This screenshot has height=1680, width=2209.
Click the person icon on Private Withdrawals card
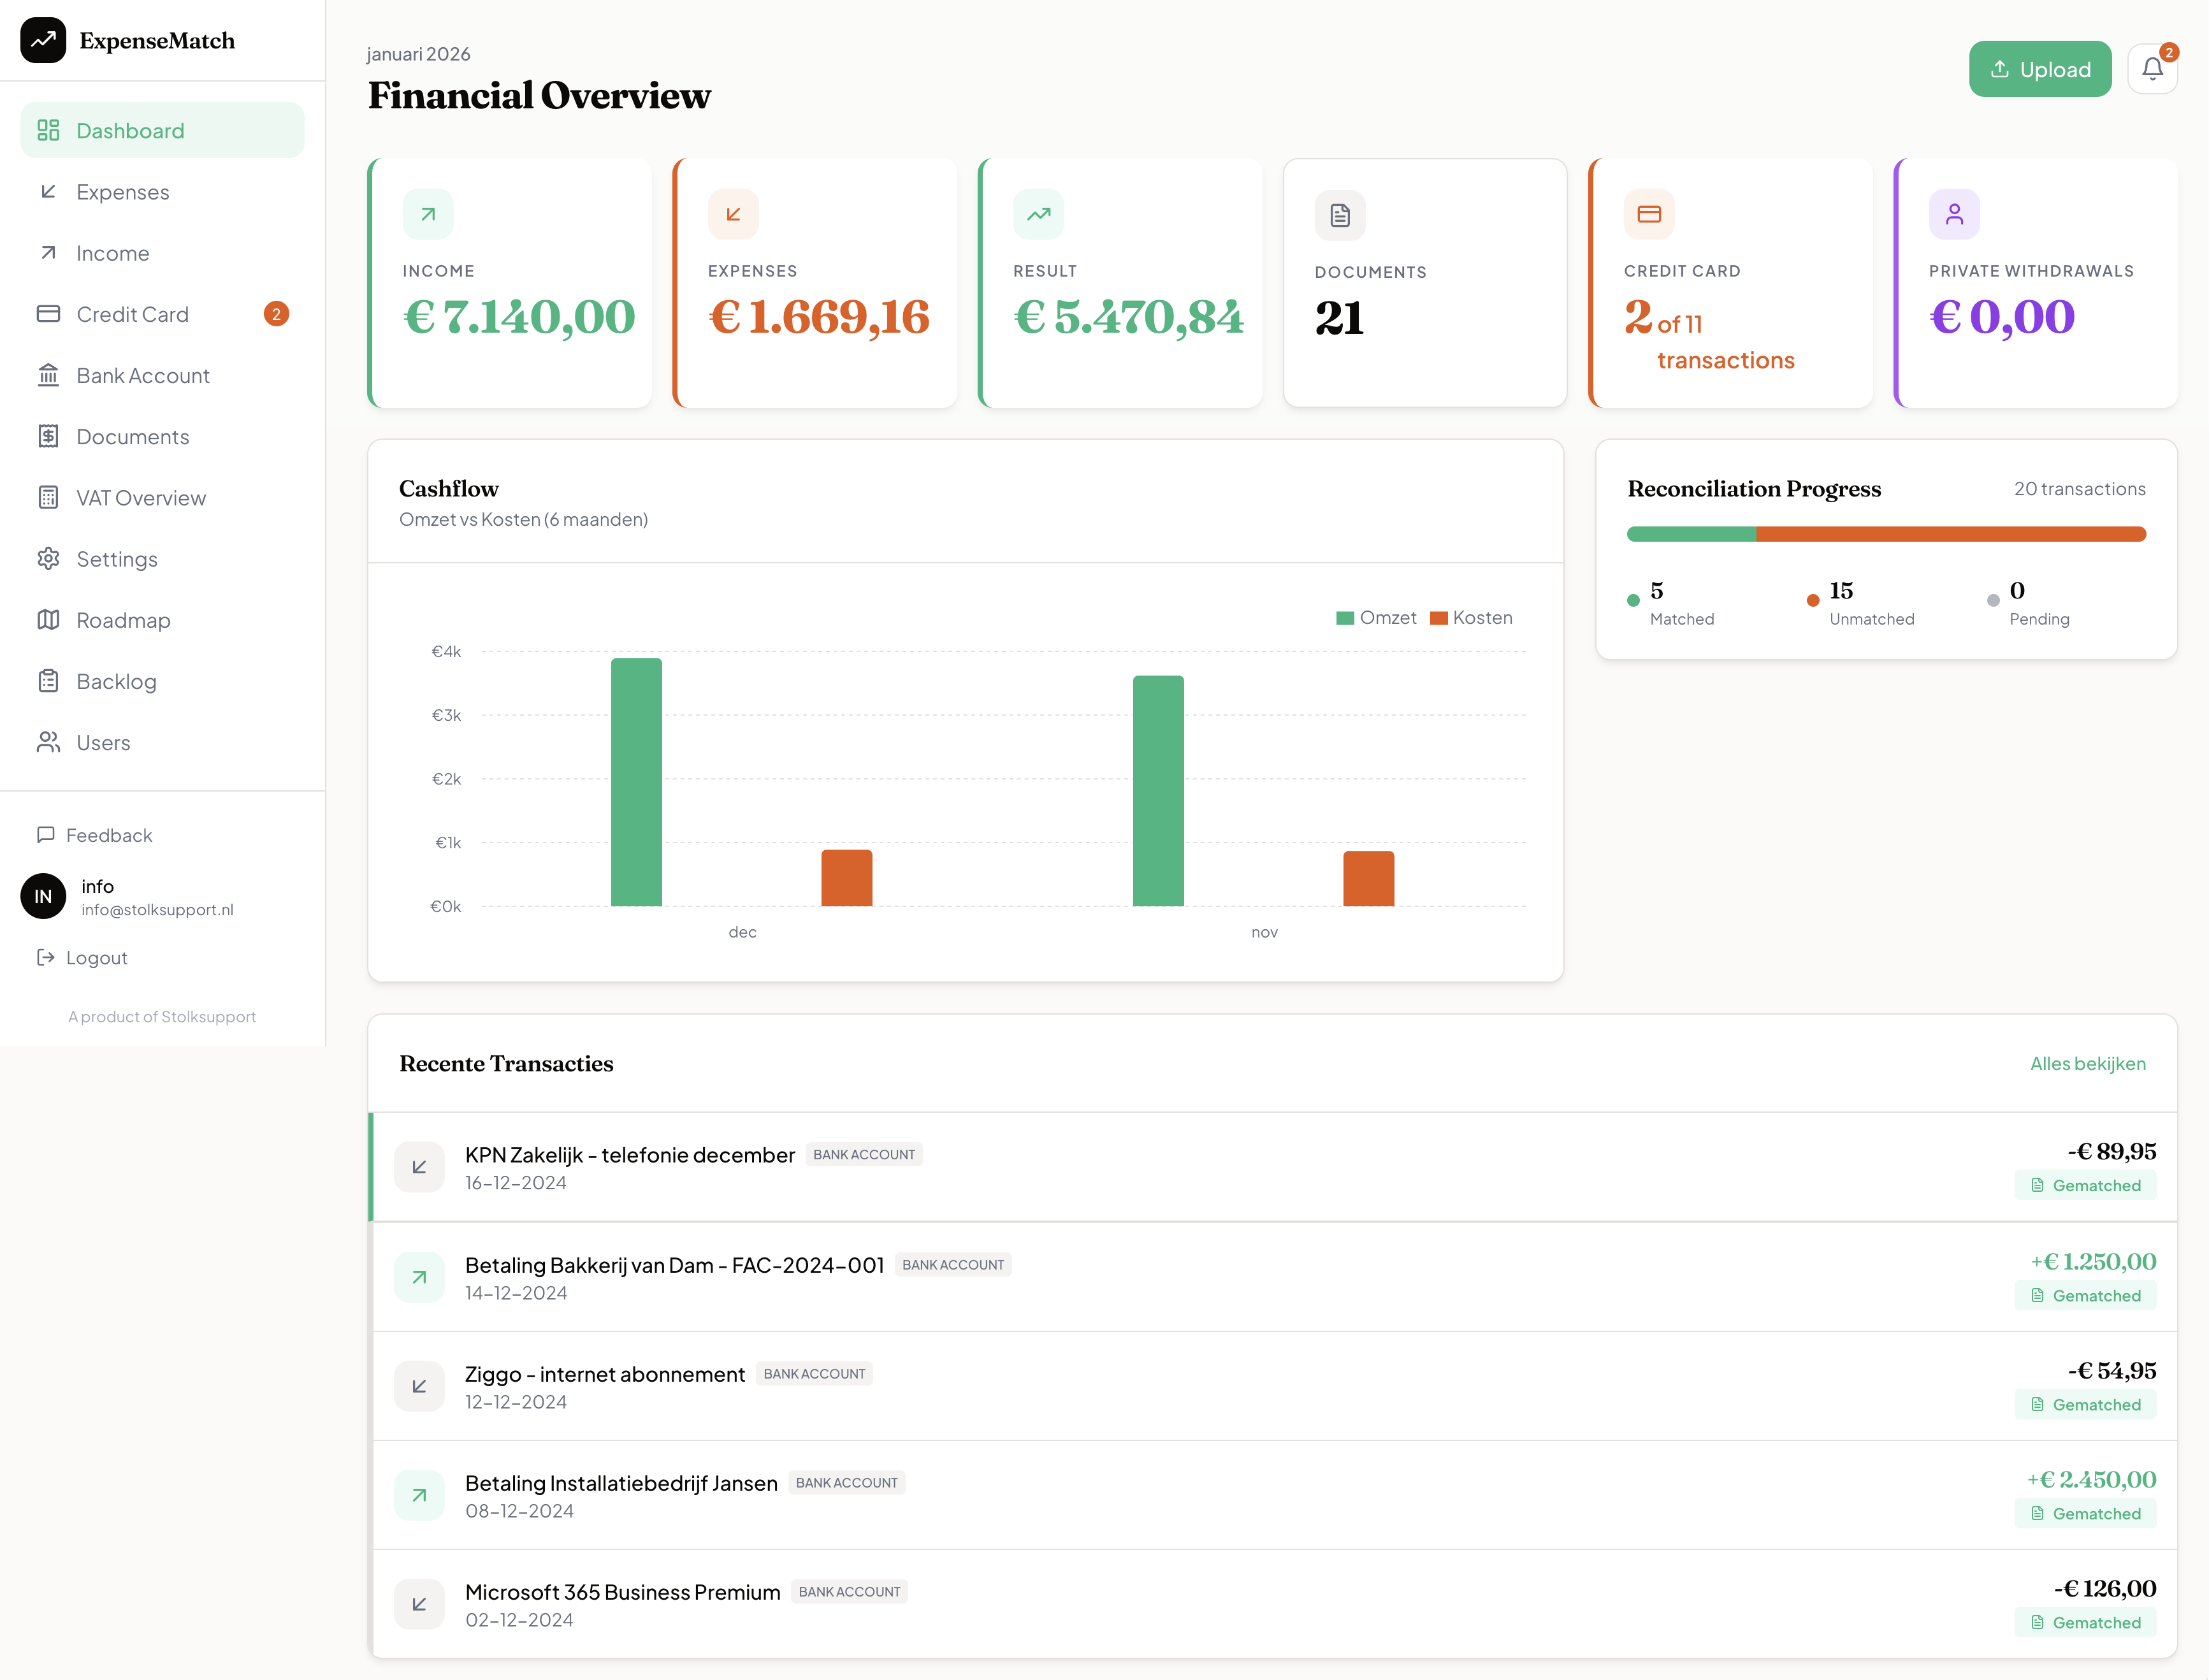(x=1954, y=213)
